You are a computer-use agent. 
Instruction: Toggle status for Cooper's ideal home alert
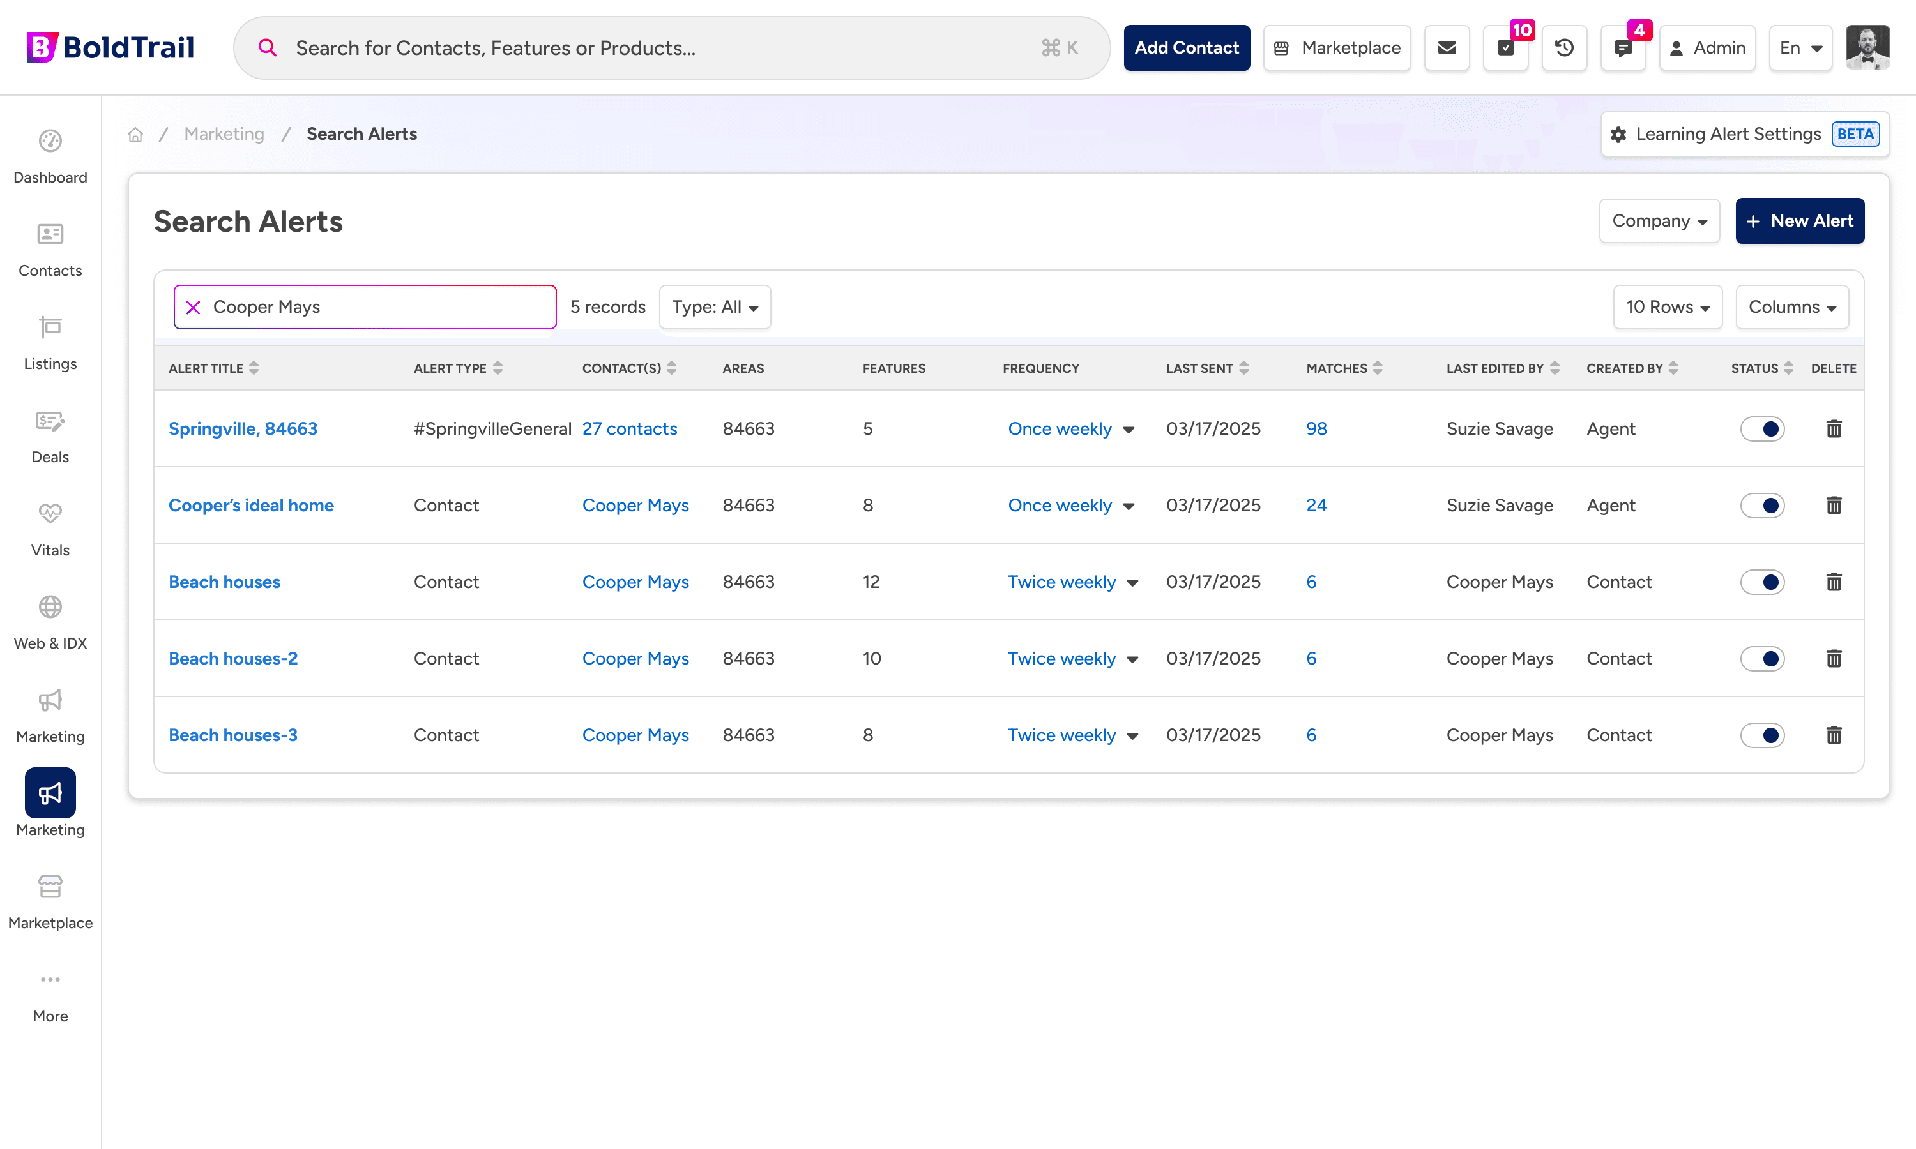1762,506
